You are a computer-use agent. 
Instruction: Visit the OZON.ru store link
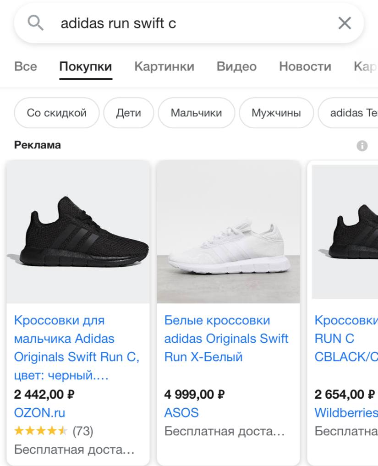tap(40, 413)
